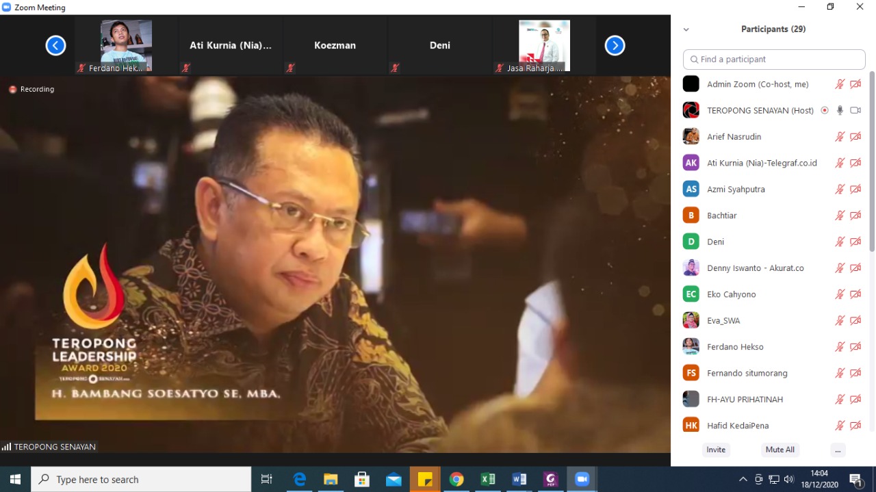Open the more options ellipsis button
This screenshot has width=876, height=492.
[838, 450]
